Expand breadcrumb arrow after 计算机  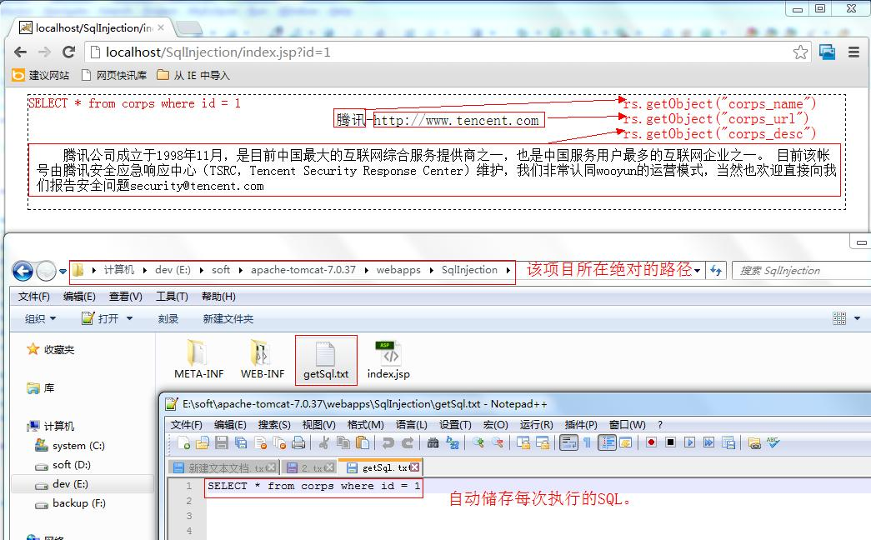[x=144, y=270]
